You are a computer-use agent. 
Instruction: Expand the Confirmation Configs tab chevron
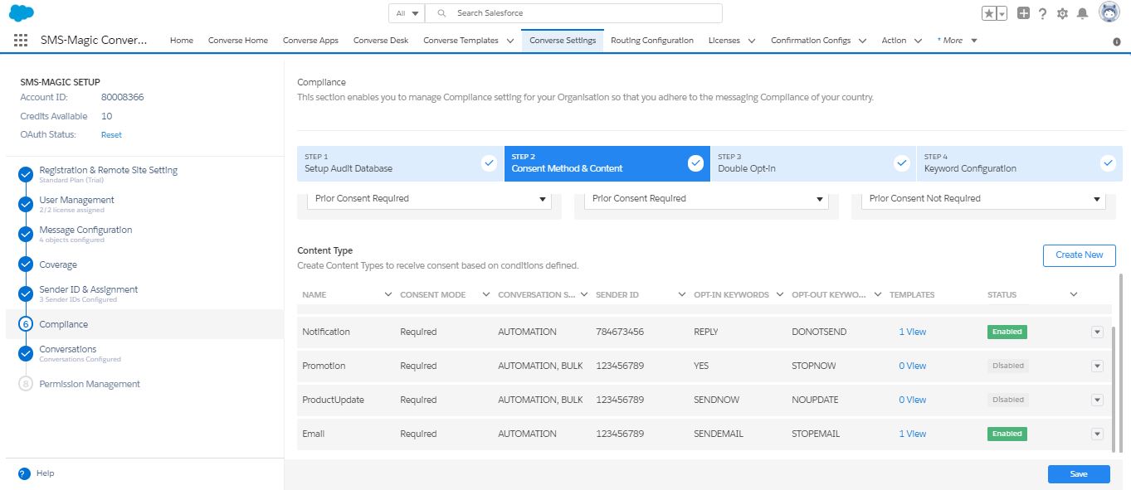point(862,41)
